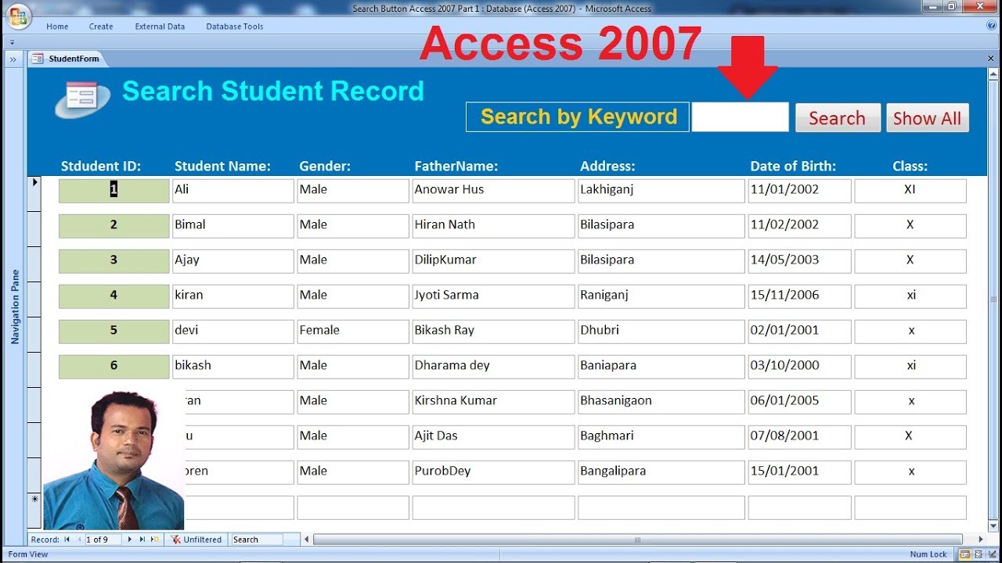This screenshot has height=563, width=1002.
Task: Click the Navigation Pane vertical bar
Action: click(x=15, y=307)
